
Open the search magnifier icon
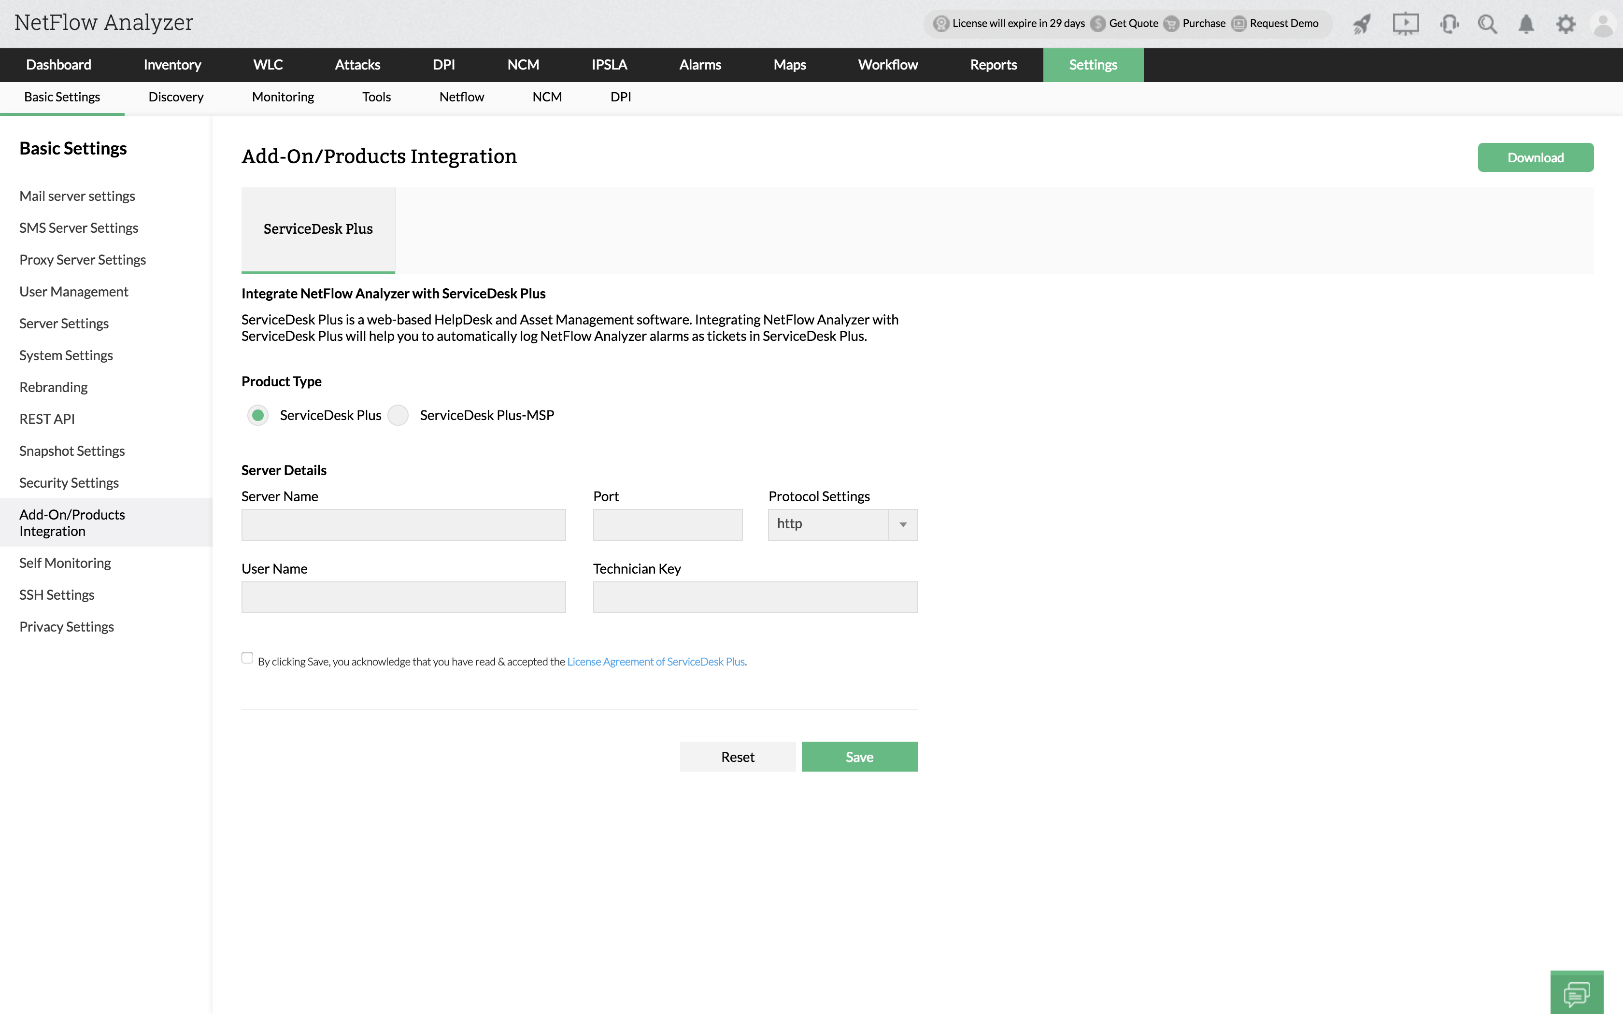point(1487,25)
